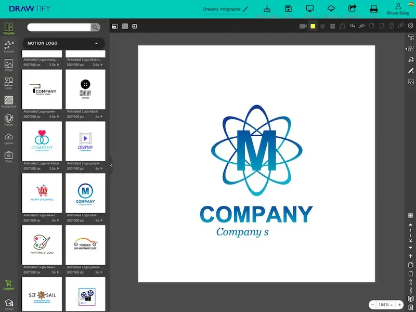416x312 pixels.
Task: Click the undo arrow icon
Action: pos(352,25)
